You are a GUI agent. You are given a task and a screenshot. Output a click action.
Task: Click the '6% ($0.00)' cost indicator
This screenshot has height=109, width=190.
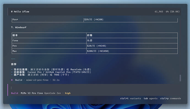pyautogui.click(x=173, y=12)
